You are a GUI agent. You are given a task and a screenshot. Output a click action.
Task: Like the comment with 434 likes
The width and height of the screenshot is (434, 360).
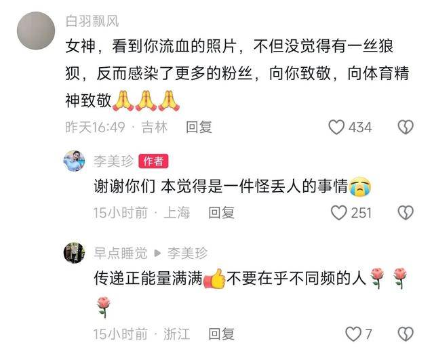(336, 127)
